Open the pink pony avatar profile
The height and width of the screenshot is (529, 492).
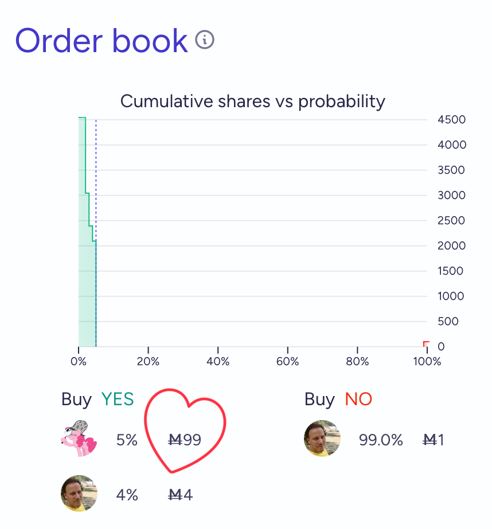pyautogui.click(x=79, y=438)
